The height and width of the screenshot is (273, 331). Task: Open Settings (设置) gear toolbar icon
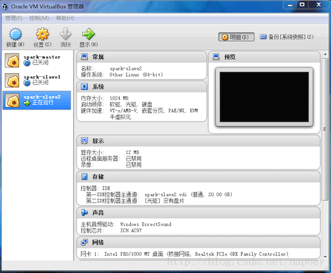tap(43, 34)
